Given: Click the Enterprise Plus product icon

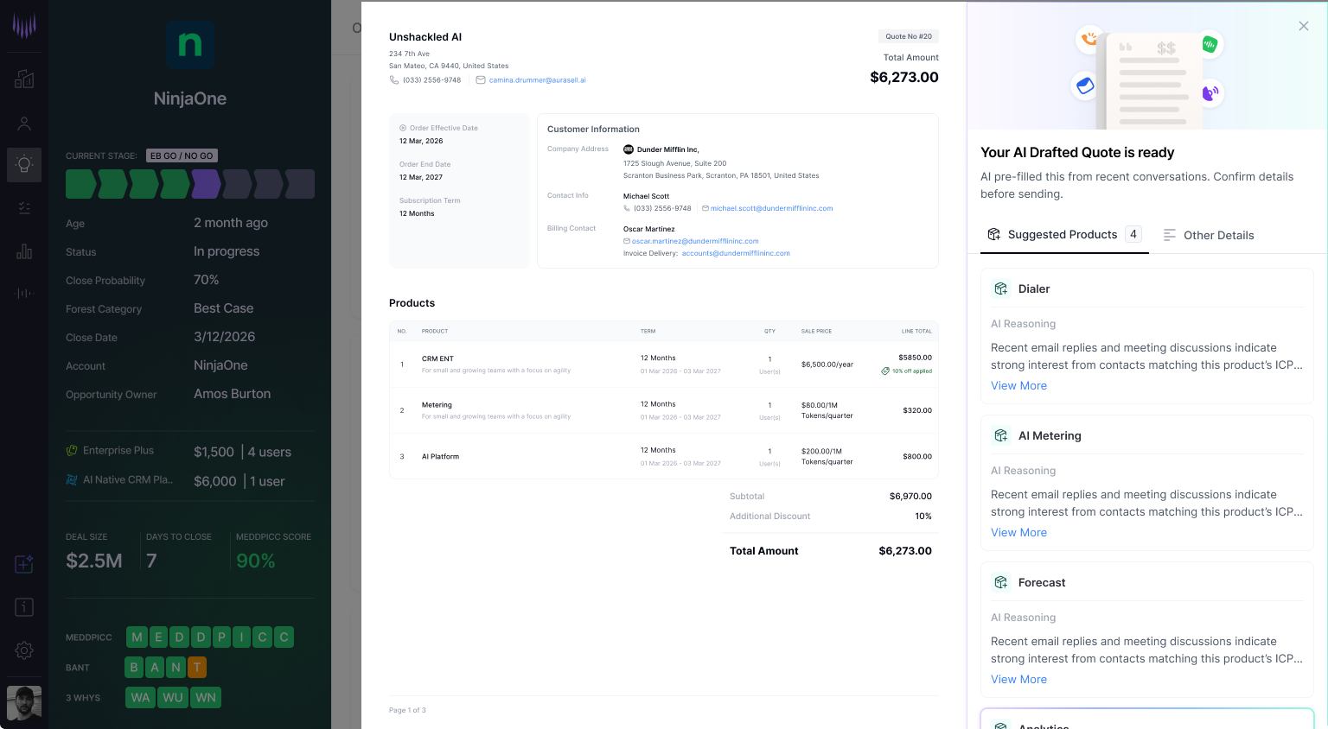Looking at the screenshot, I should [x=72, y=450].
